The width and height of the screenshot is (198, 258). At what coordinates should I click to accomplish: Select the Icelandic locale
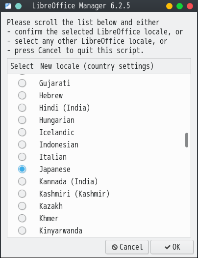(x=22, y=132)
